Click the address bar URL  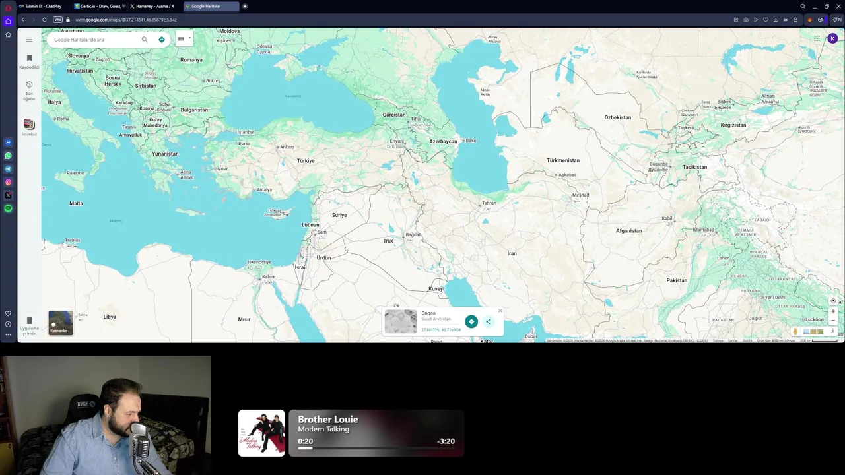point(125,20)
